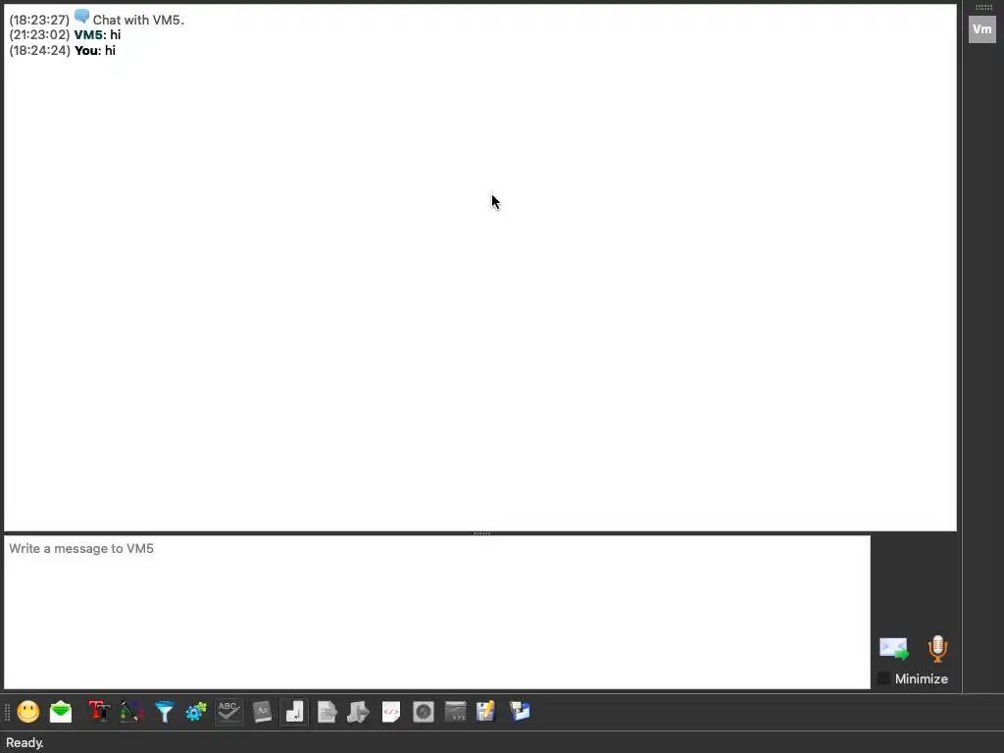The height and width of the screenshot is (753, 1004).
Task: Click the Ready. status bar text
Action: tap(25, 743)
